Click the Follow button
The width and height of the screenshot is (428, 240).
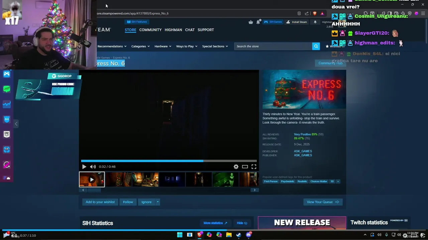(x=128, y=202)
